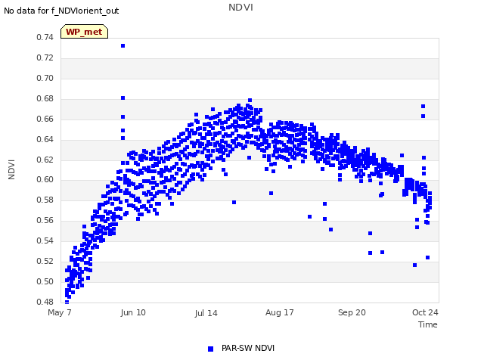Screen dimensions: 484x363
Task: Click the WP_met annotation label
Action: pos(84,32)
